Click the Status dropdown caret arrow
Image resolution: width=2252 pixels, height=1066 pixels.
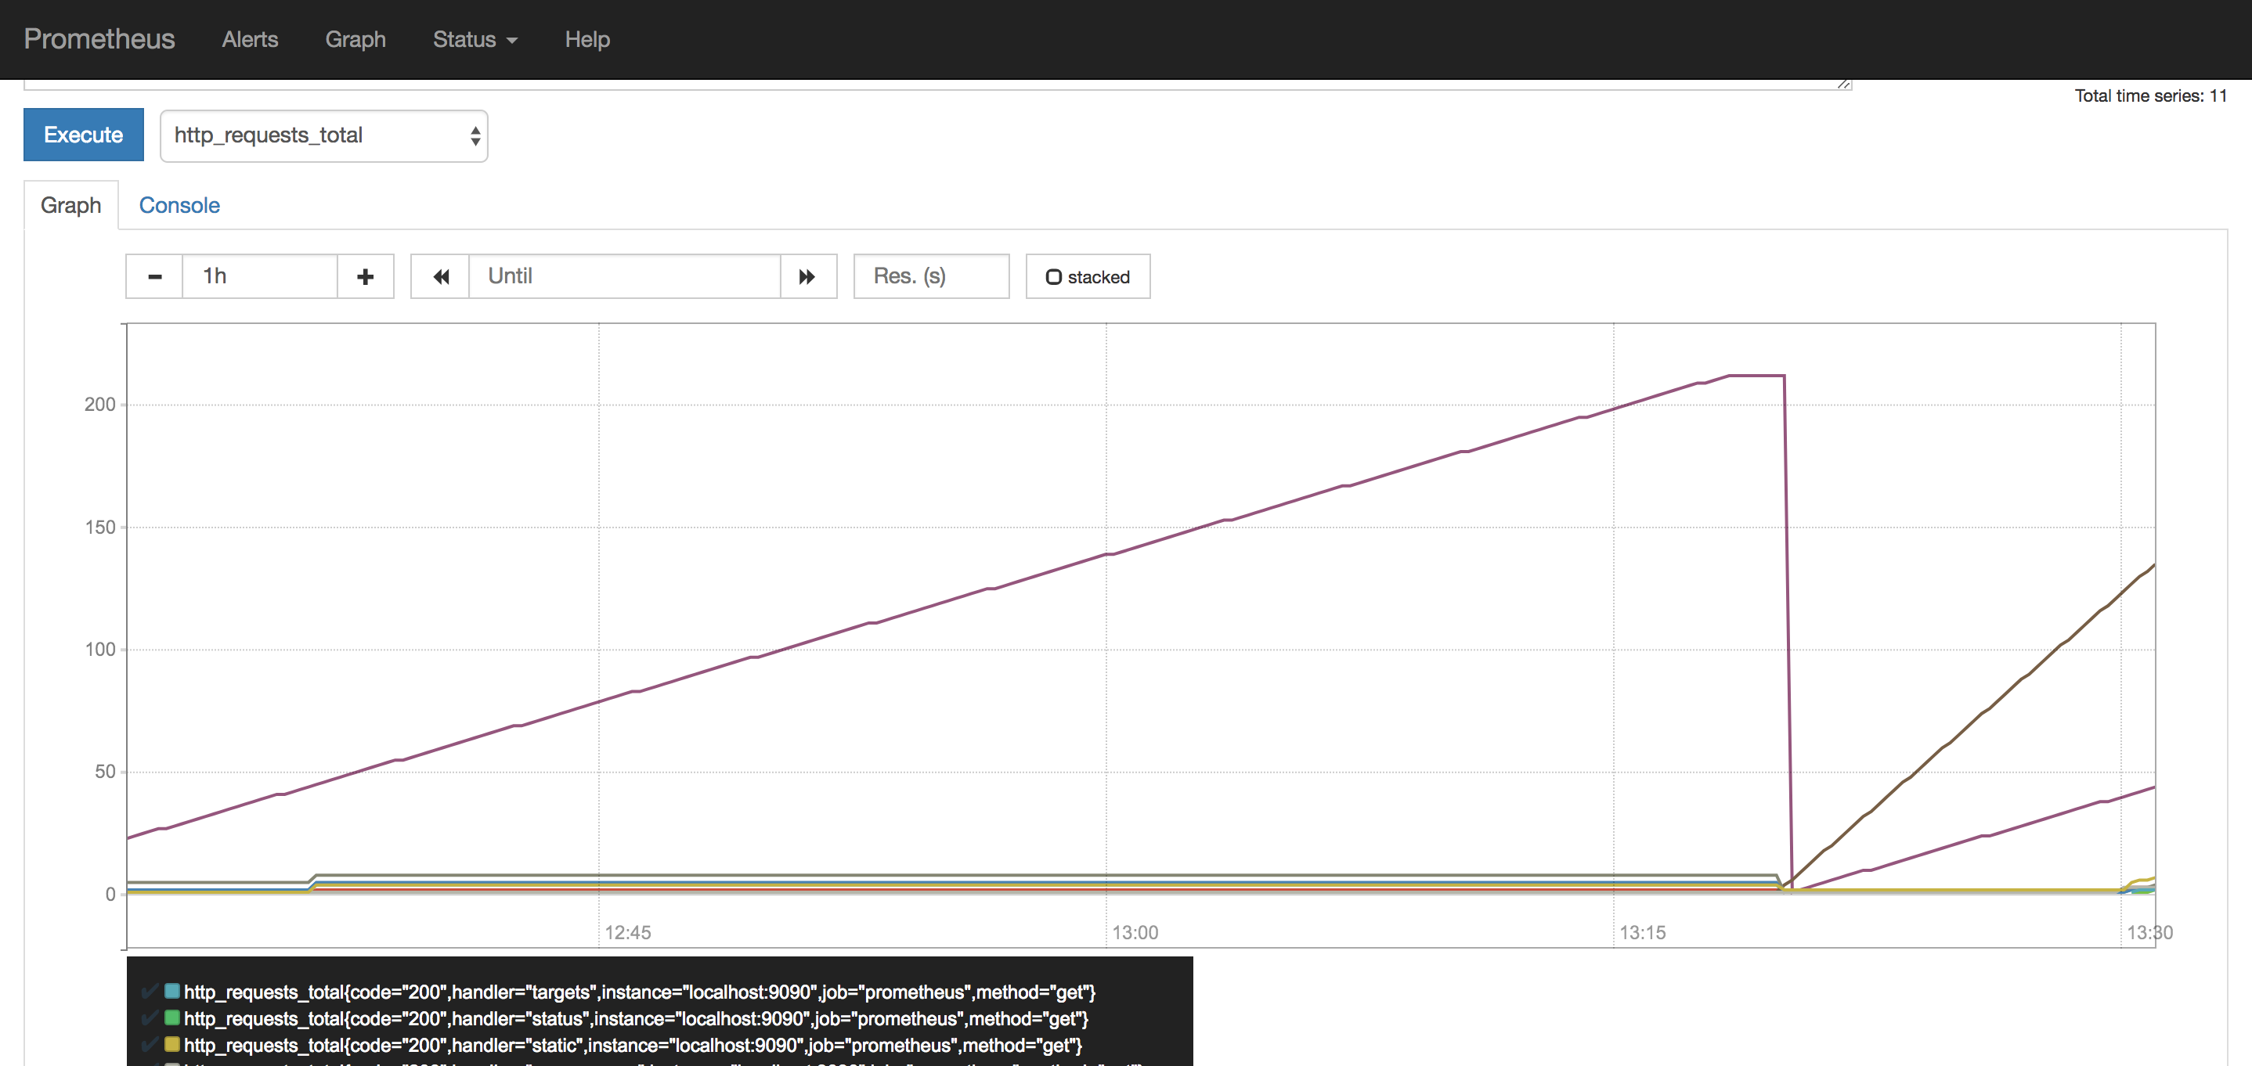(512, 40)
